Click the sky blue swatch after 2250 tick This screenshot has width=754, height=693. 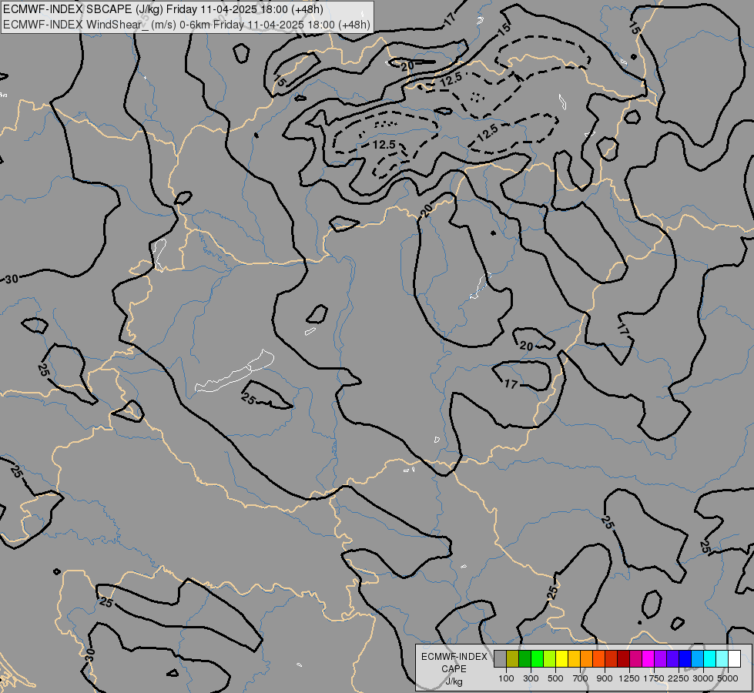[x=697, y=658]
